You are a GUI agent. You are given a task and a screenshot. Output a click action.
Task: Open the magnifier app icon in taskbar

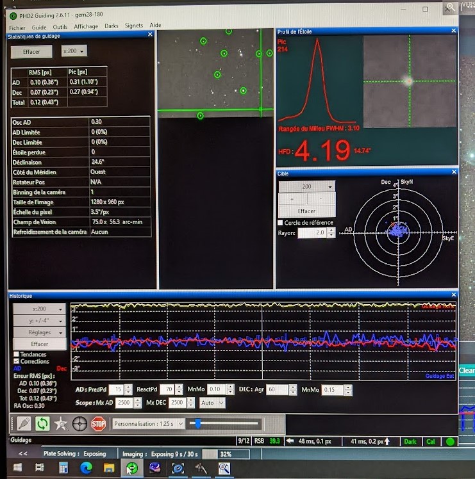pos(224,467)
